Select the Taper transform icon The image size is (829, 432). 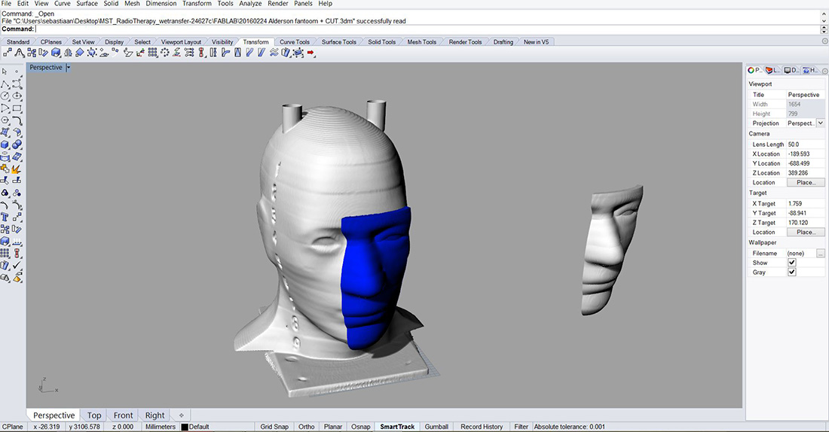tap(237, 53)
